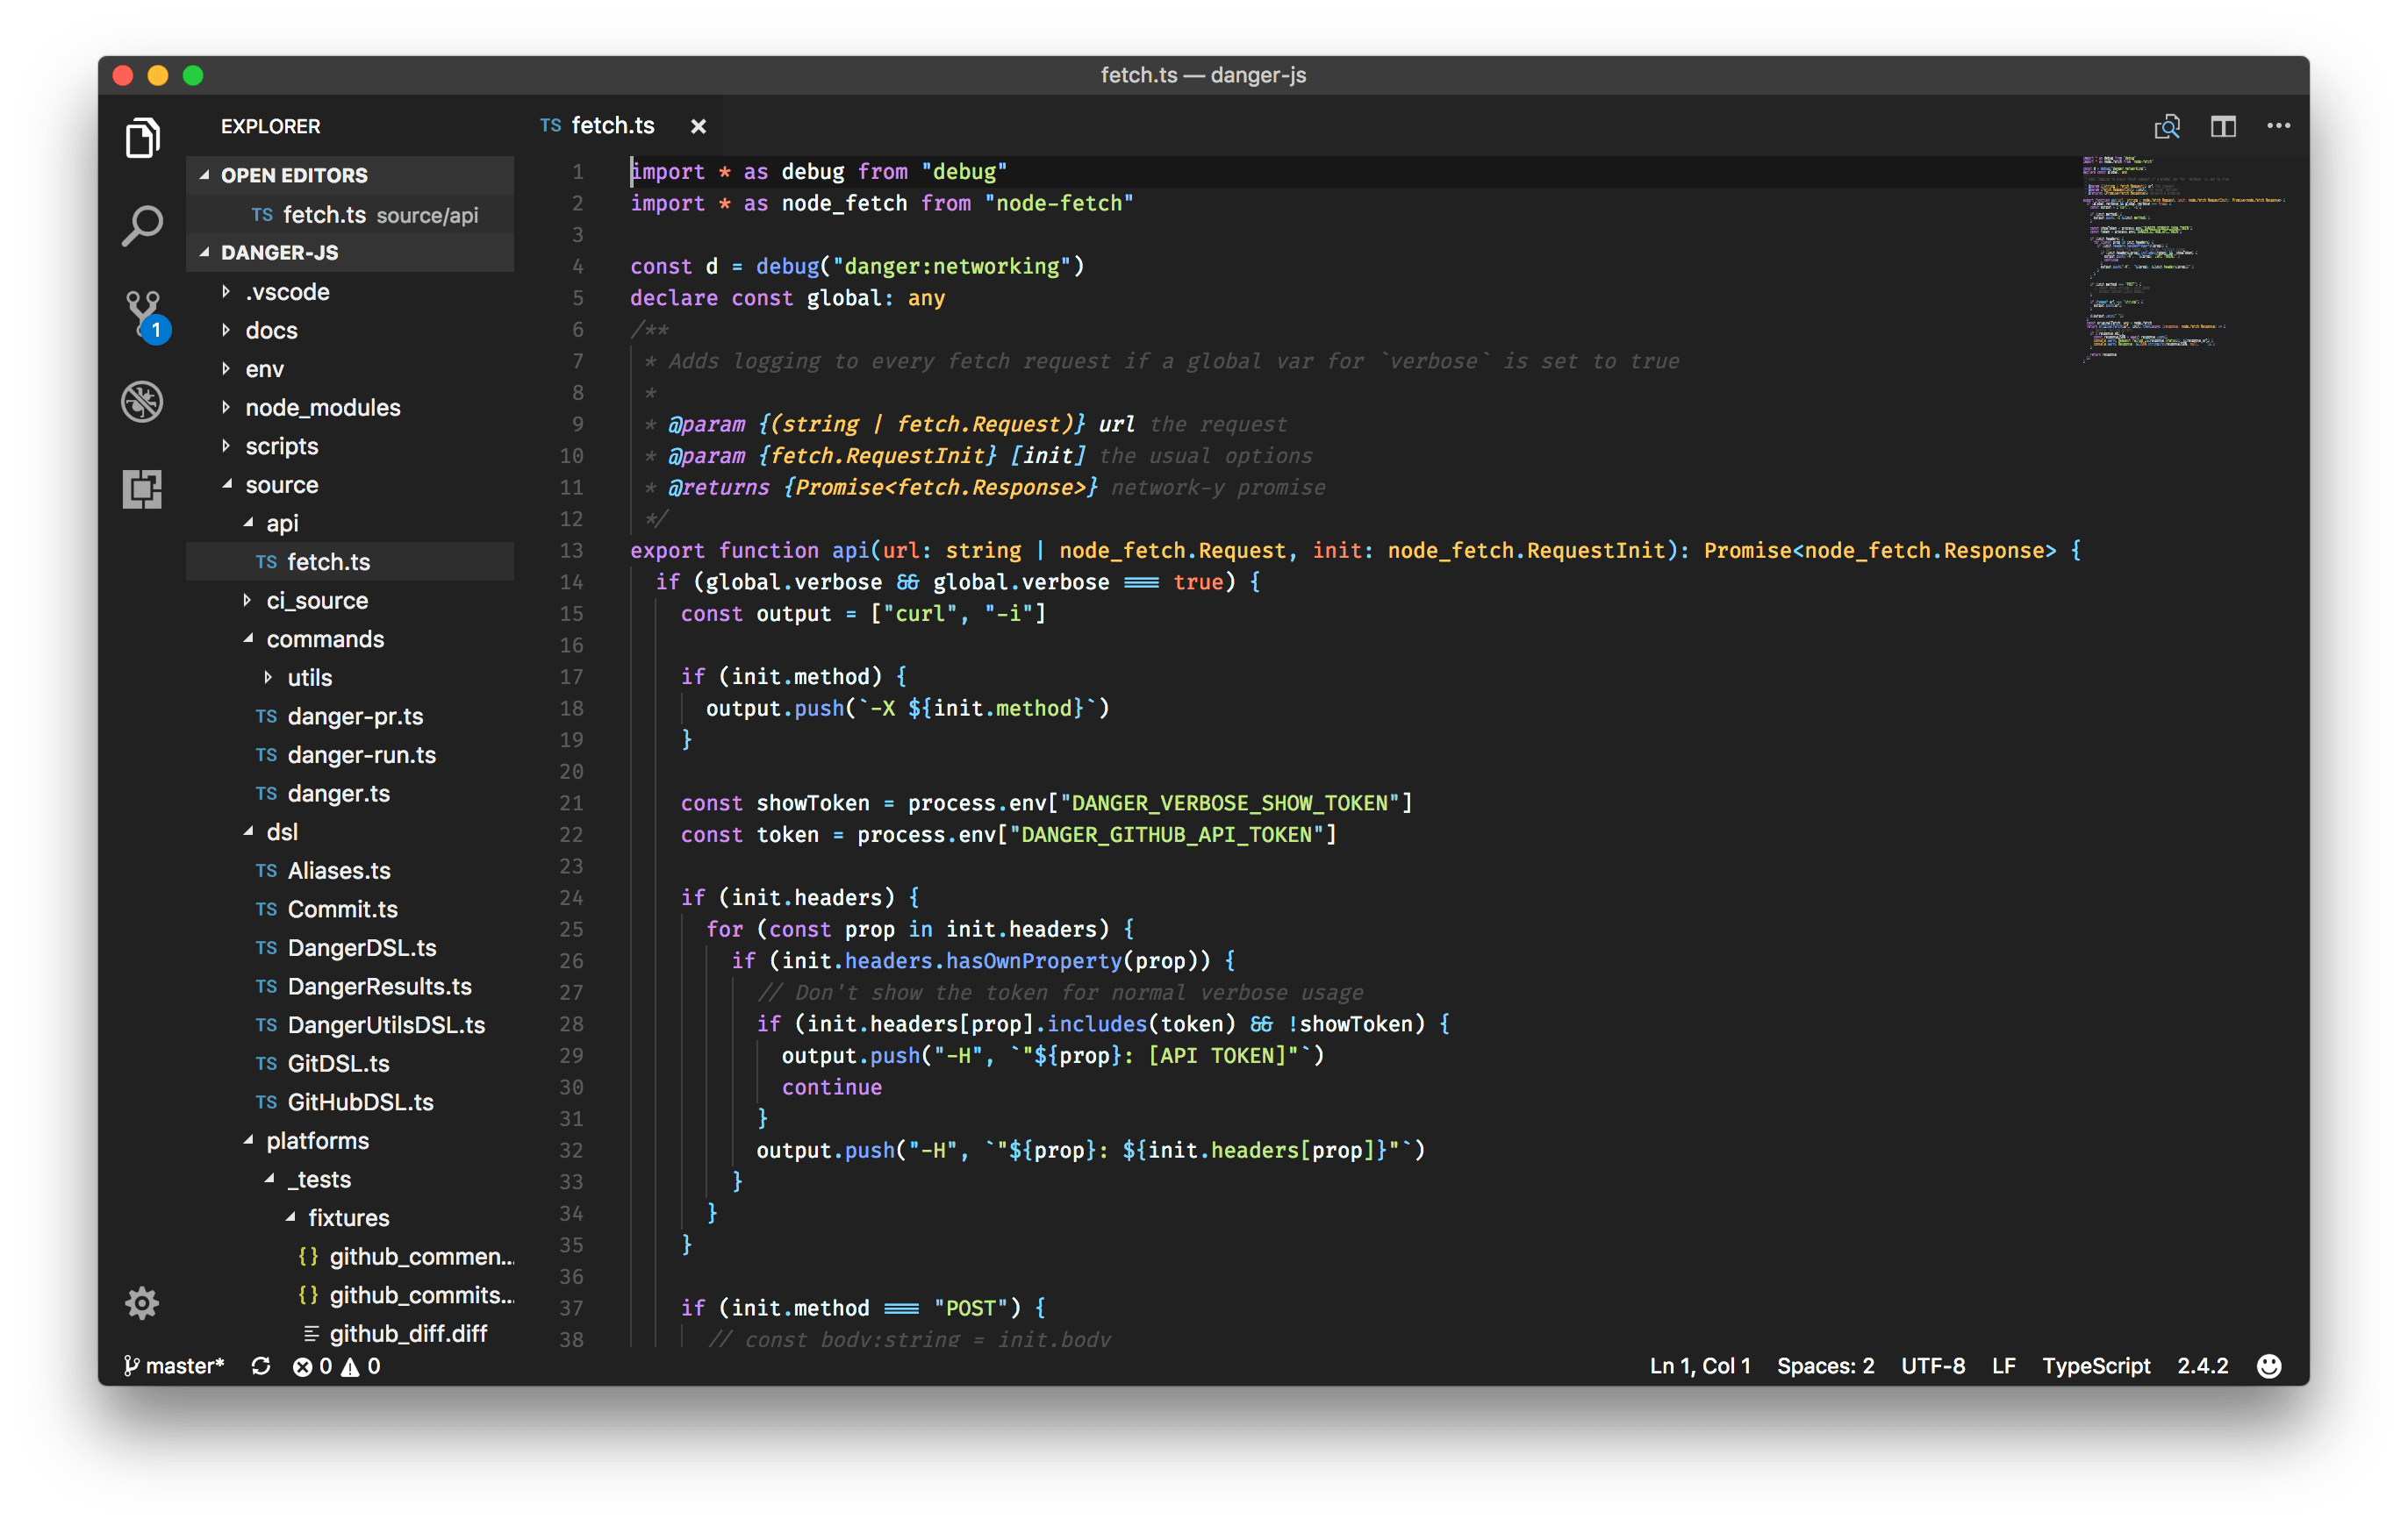Click the sync icon next to master branch
Viewport: 2408px width, 1526px height.
click(261, 1366)
